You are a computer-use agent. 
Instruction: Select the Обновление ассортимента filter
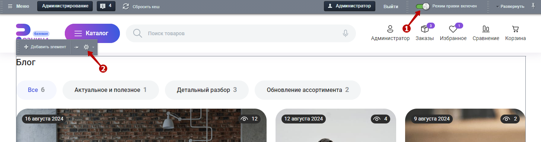308,90
